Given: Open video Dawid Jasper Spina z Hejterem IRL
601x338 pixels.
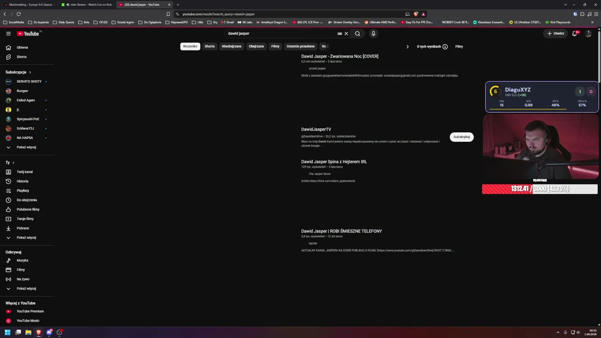Looking at the screenshot, I should click(334, 161).
